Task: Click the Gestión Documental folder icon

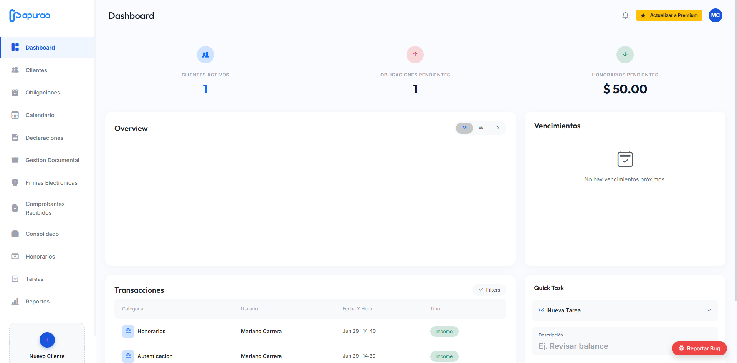Action: 15,160
